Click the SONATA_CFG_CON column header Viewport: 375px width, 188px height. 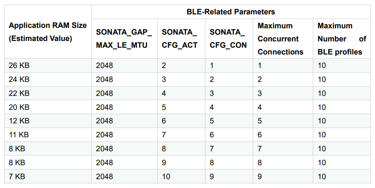pos(229,38)
